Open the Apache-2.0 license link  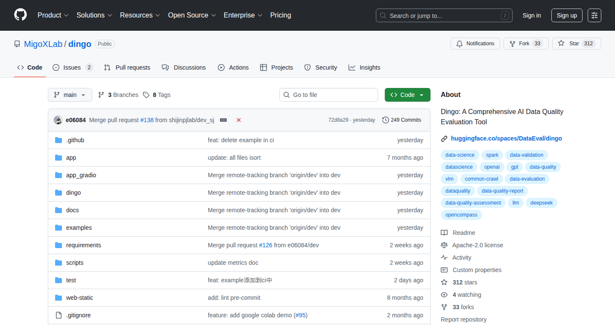click(x=478, y=245)
